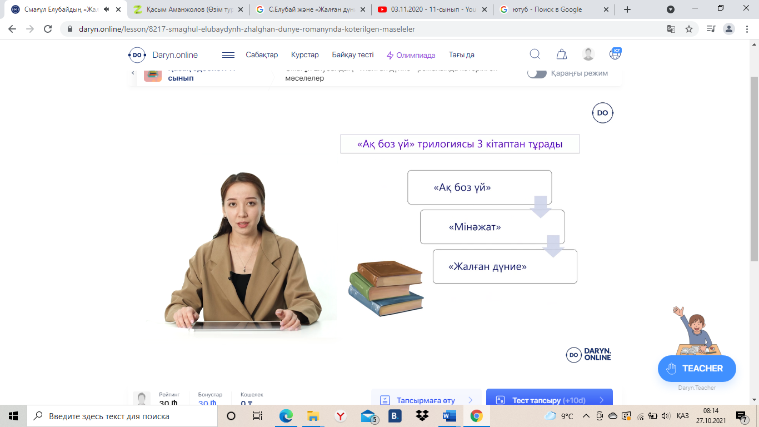Click the translate page icon in address bar
The width and height of the screenshot is (759, 427).
pos(671,29)
